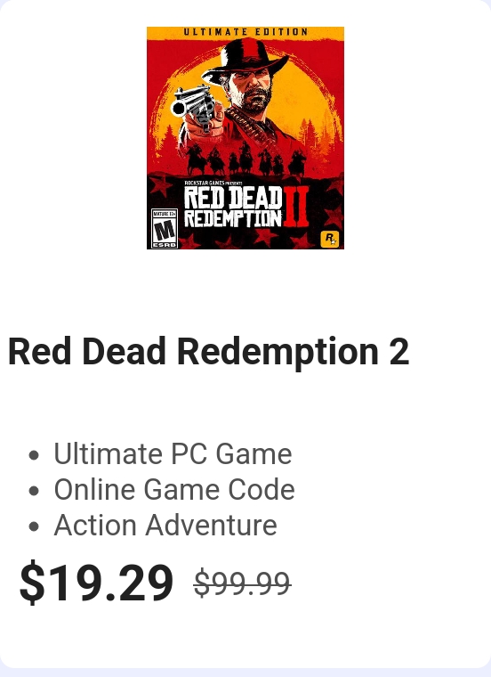Click the revolver in the cover art

coord(193,108)
